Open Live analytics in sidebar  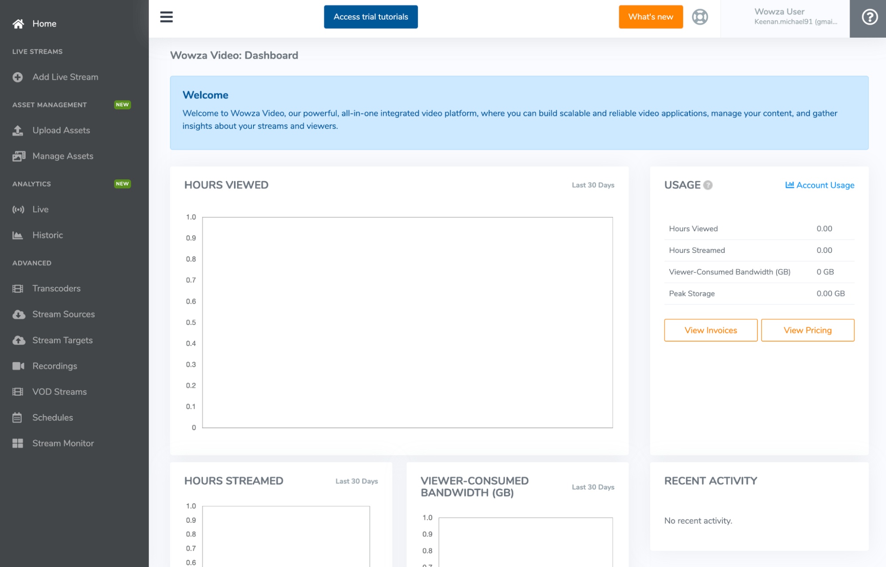click(40, 210)
